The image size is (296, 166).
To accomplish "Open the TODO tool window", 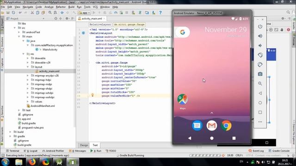I will (x=111, y=151).
